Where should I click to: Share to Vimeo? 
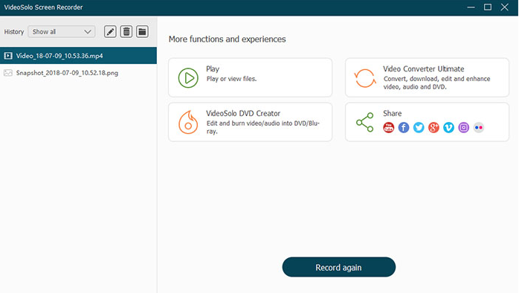448,127
